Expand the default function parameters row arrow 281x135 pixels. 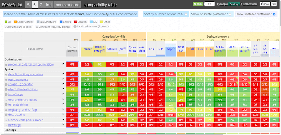point(63,74)
